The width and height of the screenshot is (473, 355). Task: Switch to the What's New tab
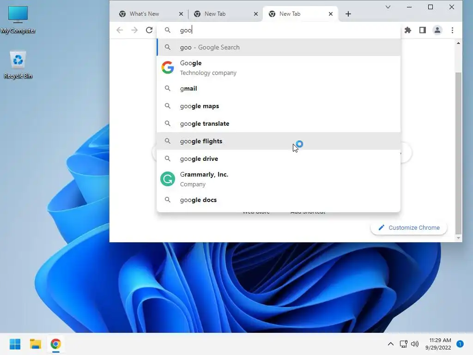(x=150, y=14)
